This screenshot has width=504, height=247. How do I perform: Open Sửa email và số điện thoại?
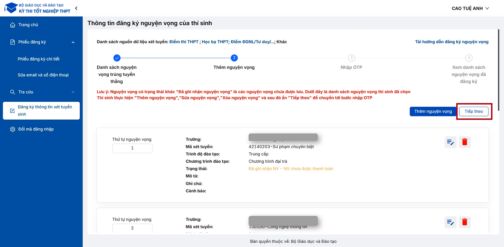43,75
